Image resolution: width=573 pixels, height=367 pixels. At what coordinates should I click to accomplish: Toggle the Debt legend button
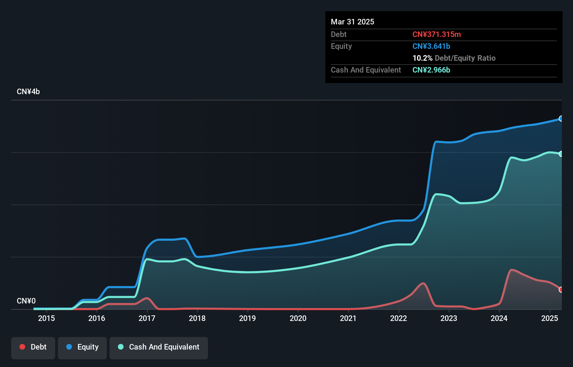[33, 348]
